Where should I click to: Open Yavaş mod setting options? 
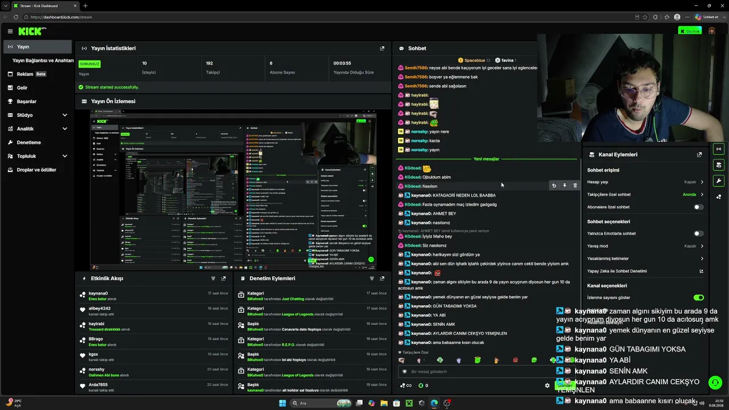(645, 246)
